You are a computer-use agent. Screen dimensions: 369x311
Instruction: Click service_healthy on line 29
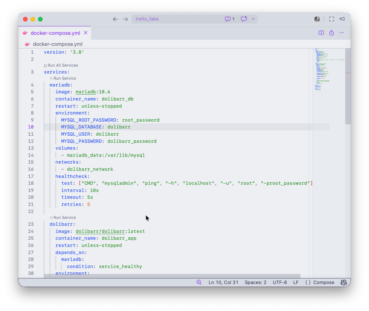pyautogui.click(x=120, y=266)
